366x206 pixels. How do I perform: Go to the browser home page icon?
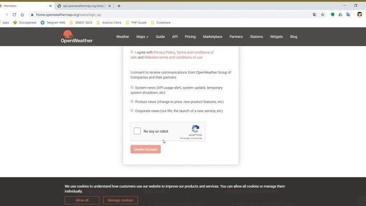click(22, 15)
